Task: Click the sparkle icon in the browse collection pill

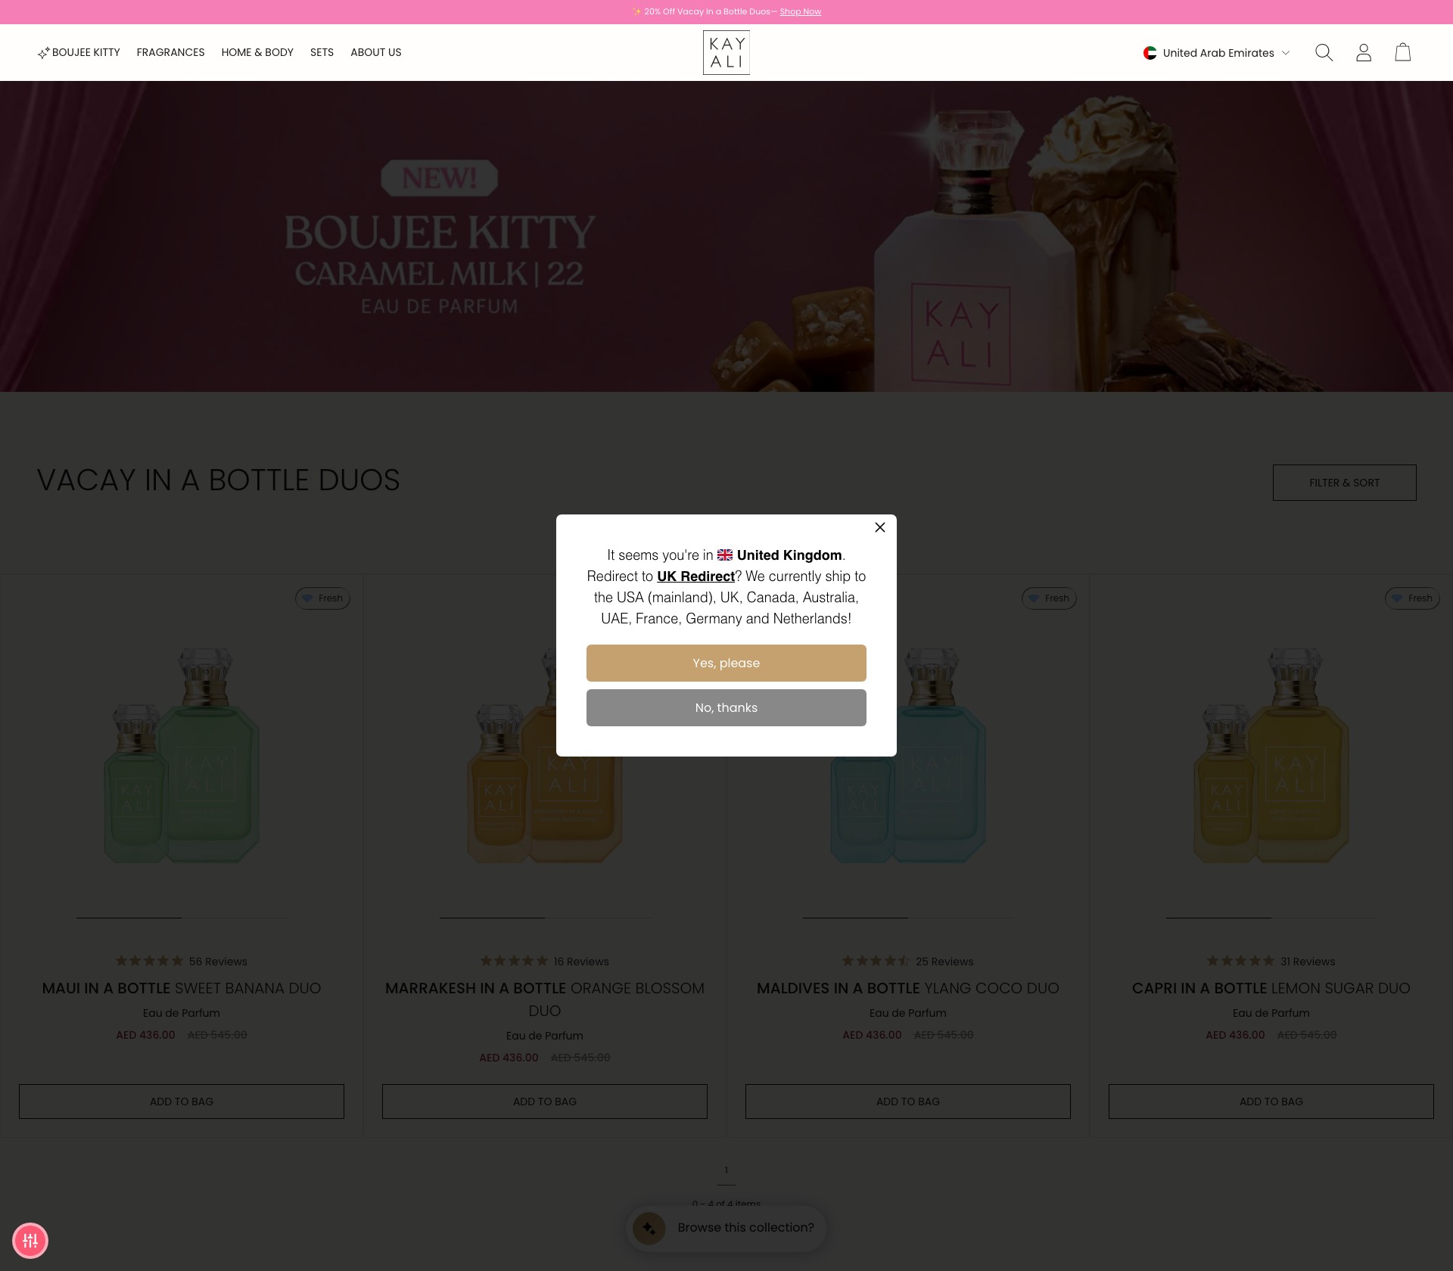Action: tap(649, 1229)
